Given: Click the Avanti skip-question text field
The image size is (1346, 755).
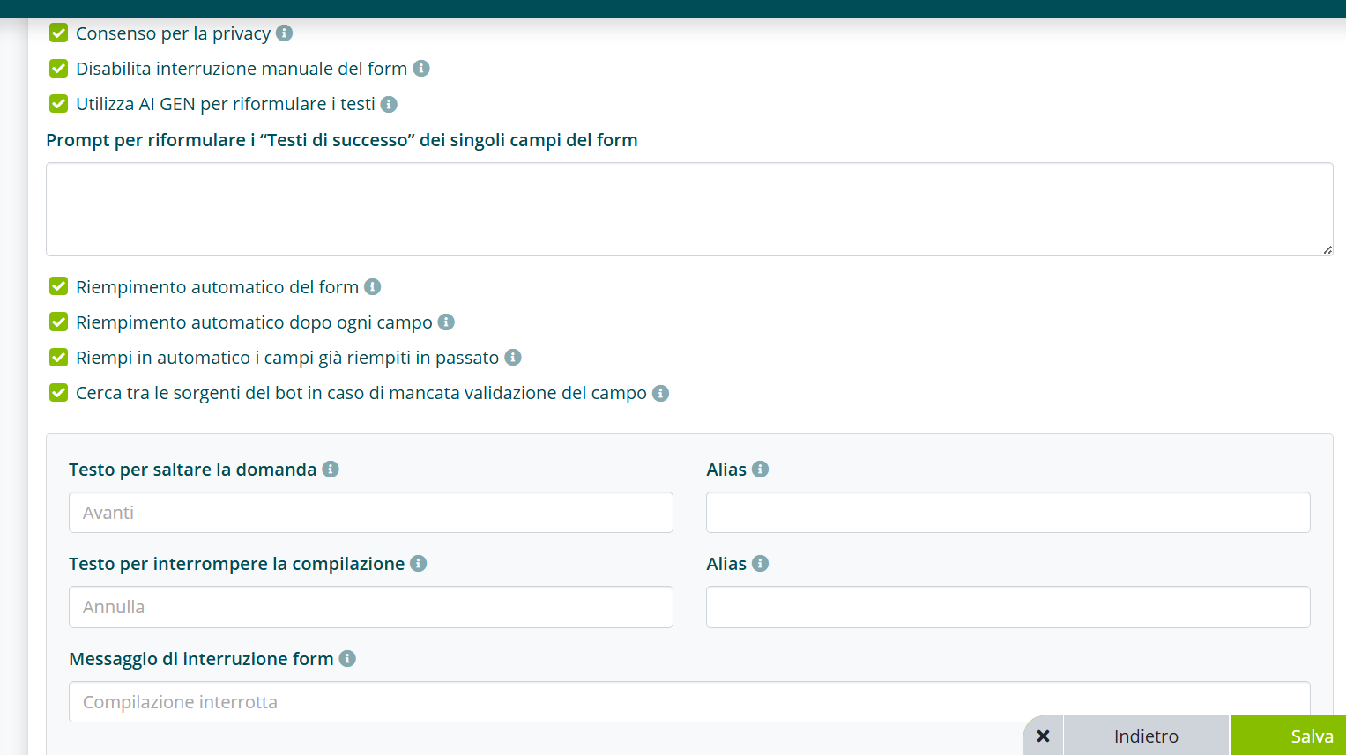Looking at the screenshot, I should 371,512.
